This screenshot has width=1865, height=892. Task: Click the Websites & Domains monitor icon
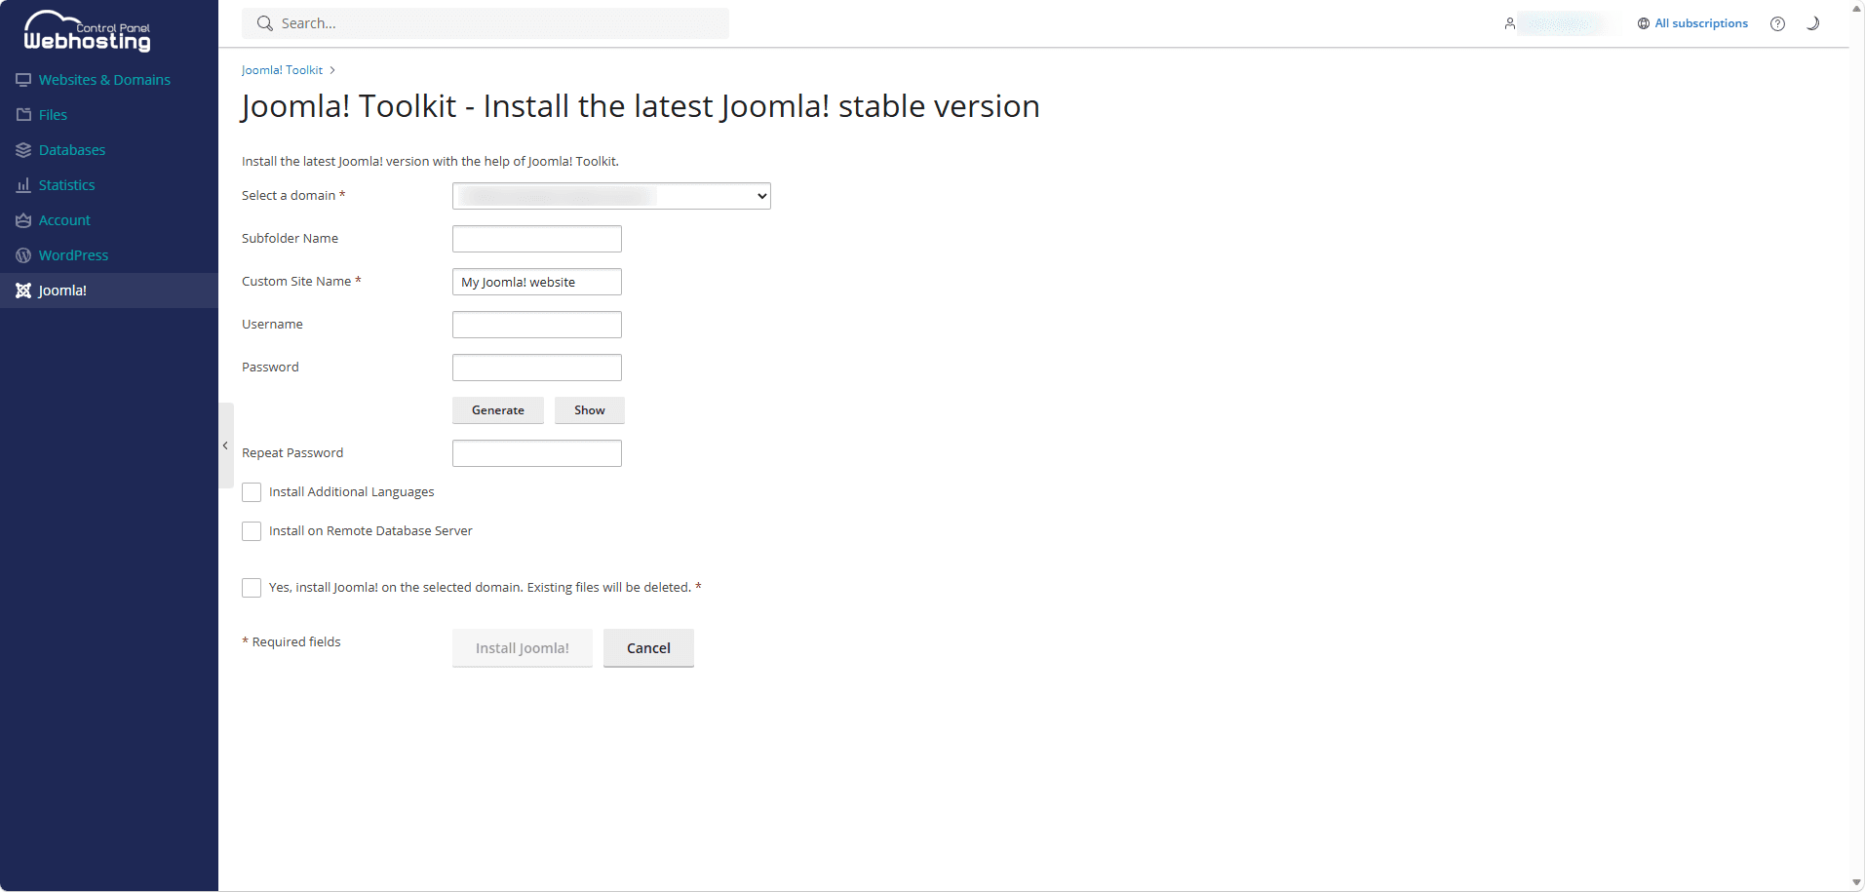(x=23, y=80)
